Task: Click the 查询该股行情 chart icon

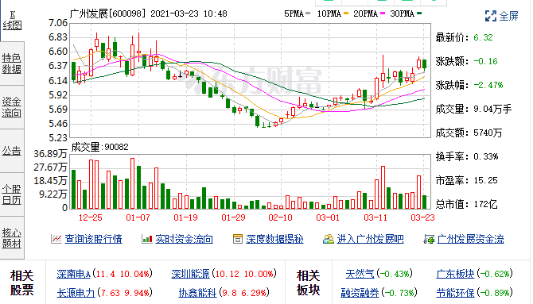Action: pos(56,239)
